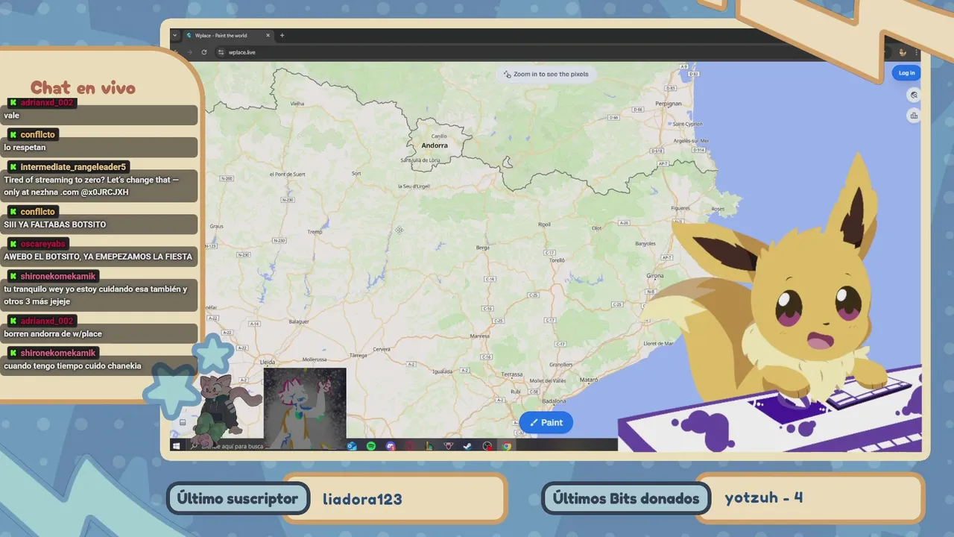The height and width of the screenshot is (537, 954).
Task: Open Outlook from the taskbar
Action: click(352, 446)
